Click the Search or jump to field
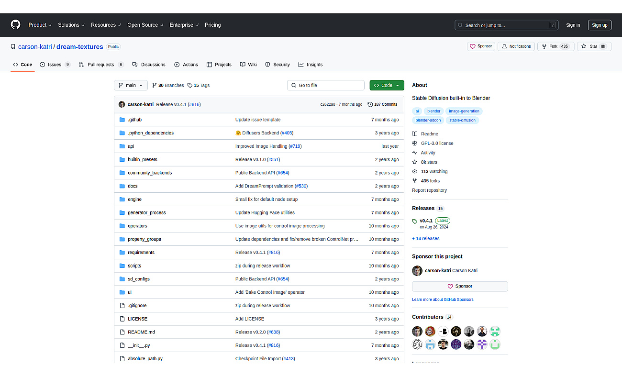This screenshot has height=377, width=622. click(507, 25)
